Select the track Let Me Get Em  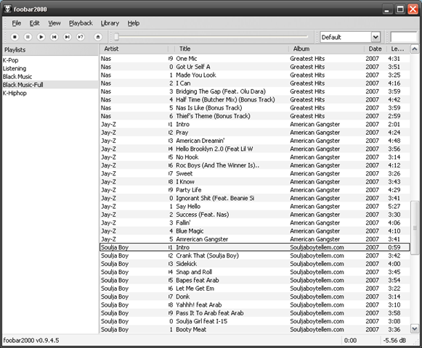(x=255, y=289)
